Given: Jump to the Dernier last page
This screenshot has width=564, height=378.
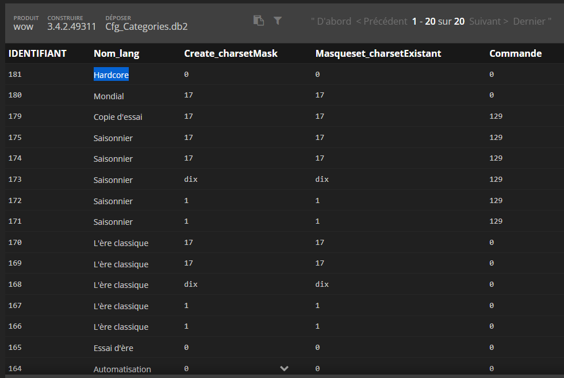Looking at the screenshot, I should pyautogui.click(x=532, y=21).
